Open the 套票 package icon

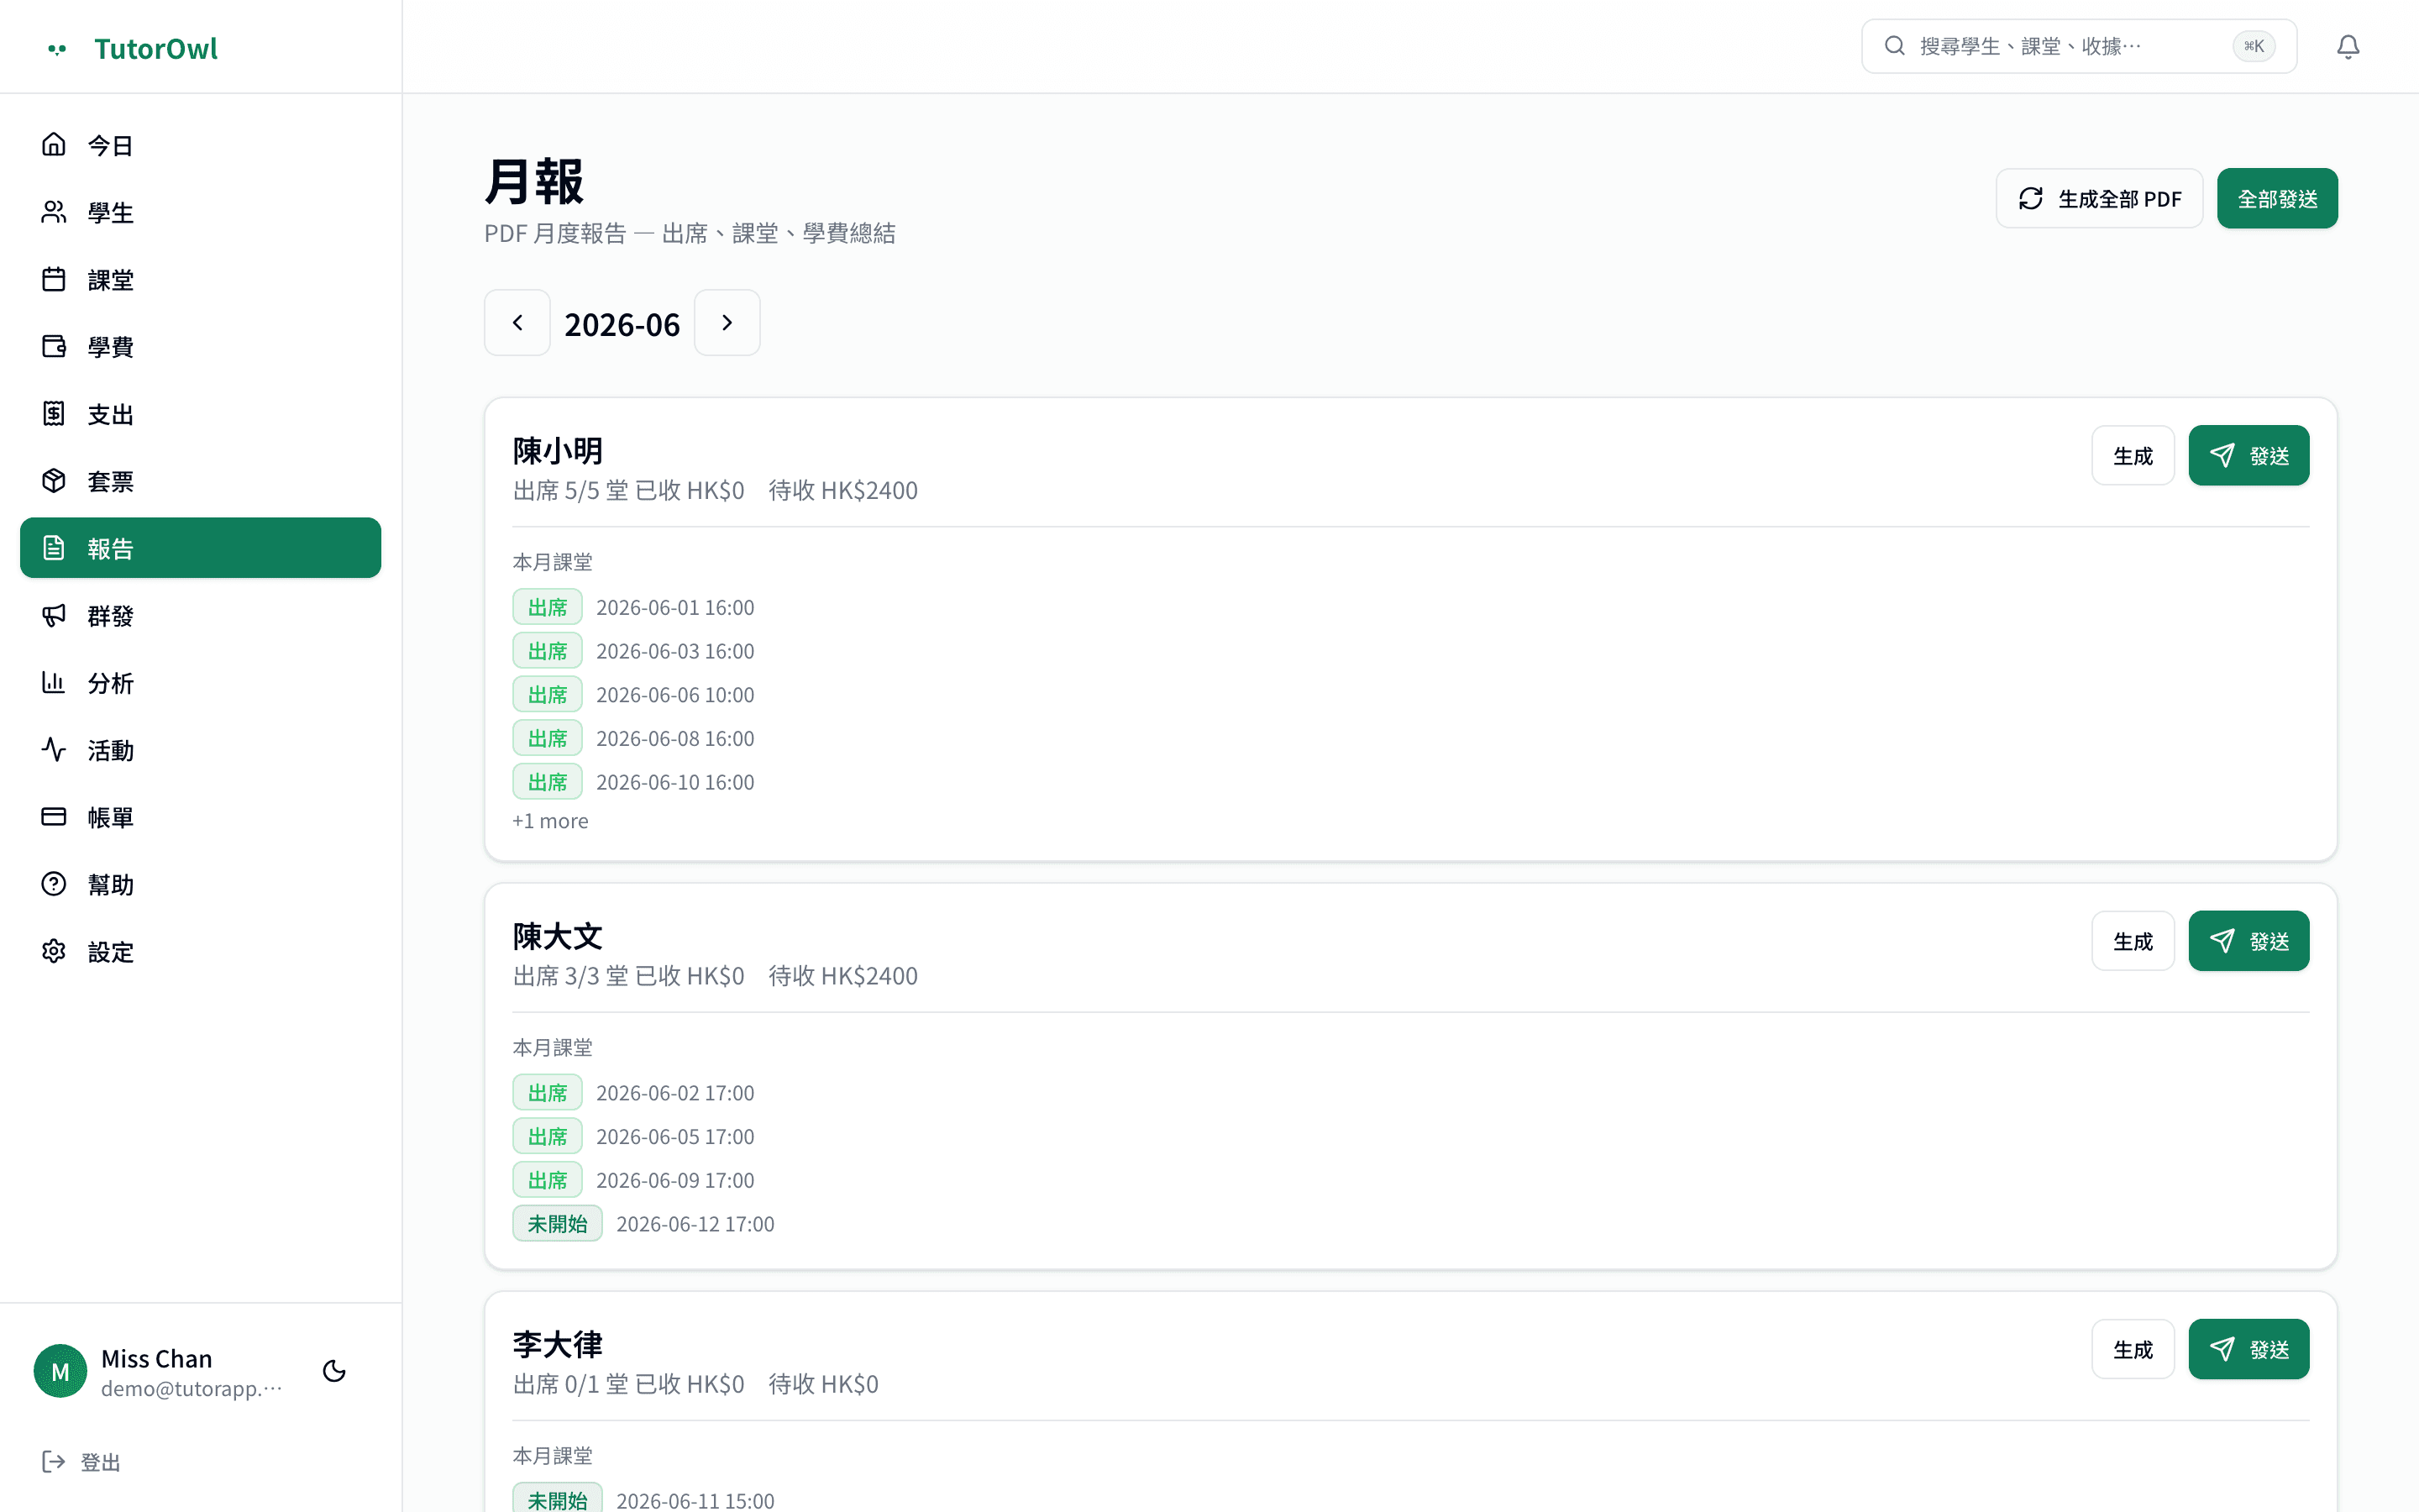click(54, 481)
